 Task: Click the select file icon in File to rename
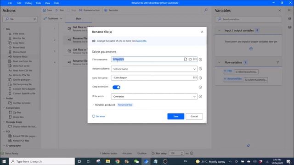pyautogui.click(x=186, y=59)
